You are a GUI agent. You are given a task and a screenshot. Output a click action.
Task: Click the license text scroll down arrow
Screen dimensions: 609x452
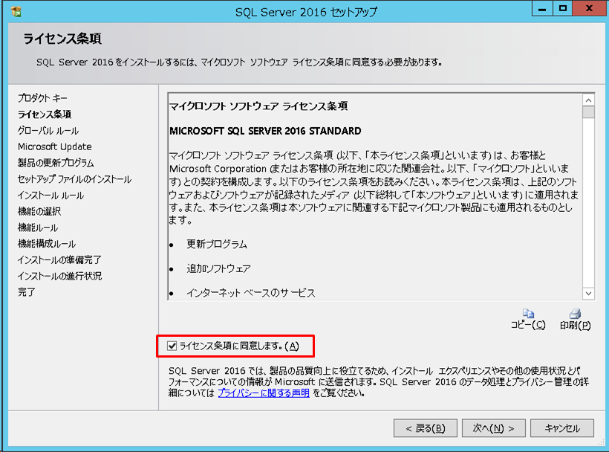pos(588,294)
